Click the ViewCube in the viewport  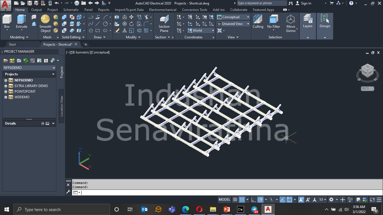367,71
